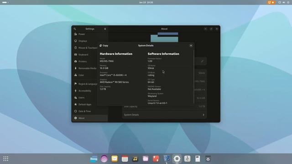Click the Copy button in System Details
The width and height of the screenshot is (292, 164).
[104, 46]
